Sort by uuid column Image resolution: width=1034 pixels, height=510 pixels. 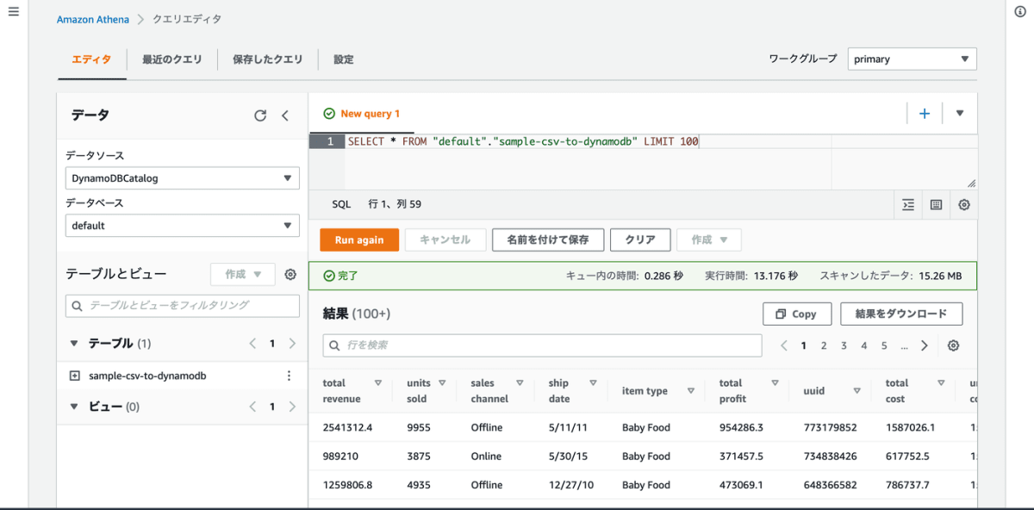[856, 391]
